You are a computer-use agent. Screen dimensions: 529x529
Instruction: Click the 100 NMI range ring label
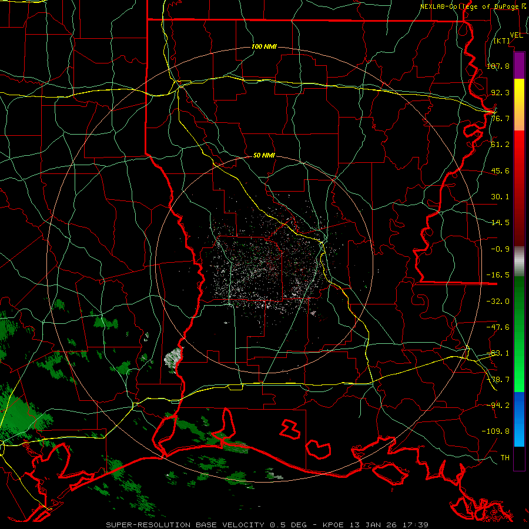pos(264,46)
